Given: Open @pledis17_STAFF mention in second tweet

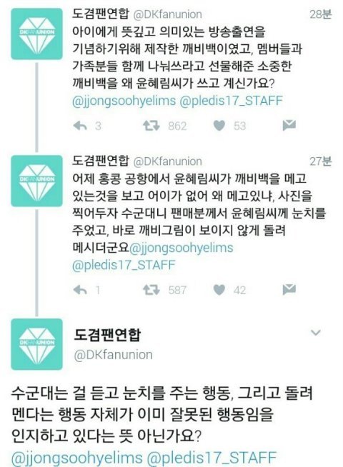Looking at the screenshot, I should (x=124, y=265).
